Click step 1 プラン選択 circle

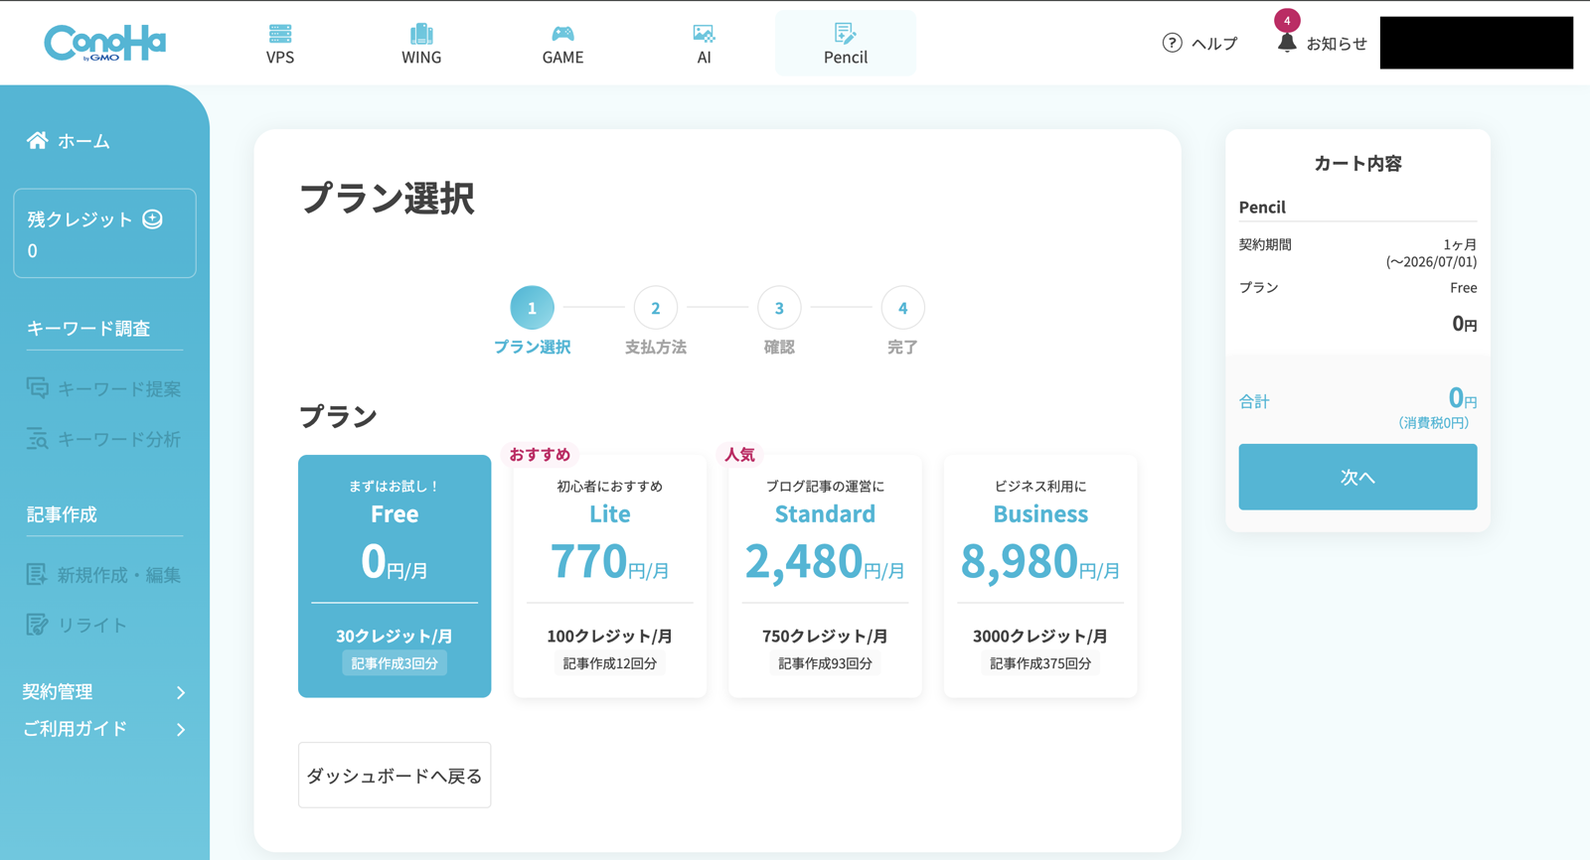click(x=532, y=308)
